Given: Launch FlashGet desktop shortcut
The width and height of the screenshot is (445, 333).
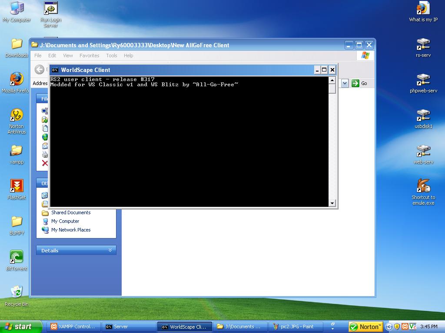Looking at the screenshot, I should 17,189.
